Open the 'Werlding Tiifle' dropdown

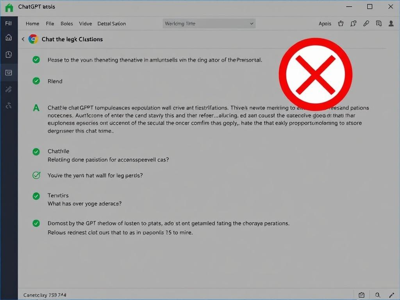click(x=209, y=23)
